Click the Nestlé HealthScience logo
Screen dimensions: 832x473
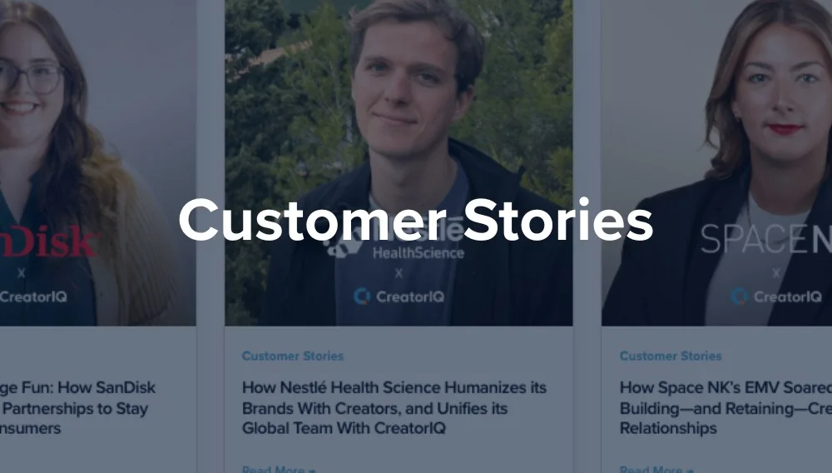(x=395, y=241)
